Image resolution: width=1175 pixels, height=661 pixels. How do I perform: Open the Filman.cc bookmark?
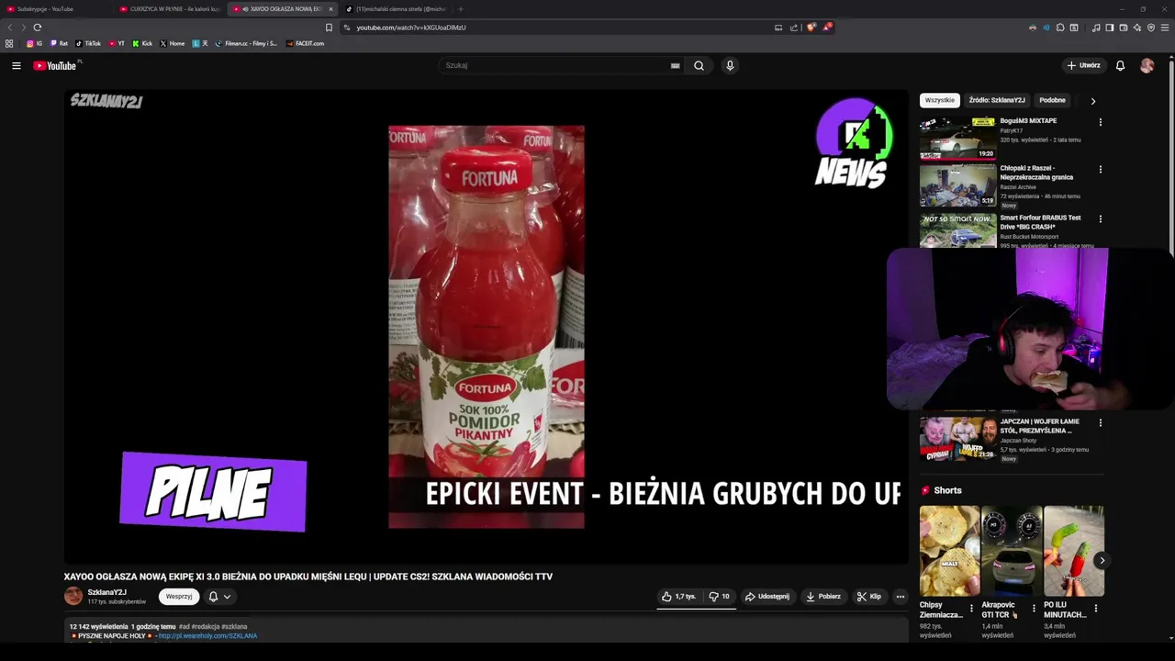(x=246, y=43)
